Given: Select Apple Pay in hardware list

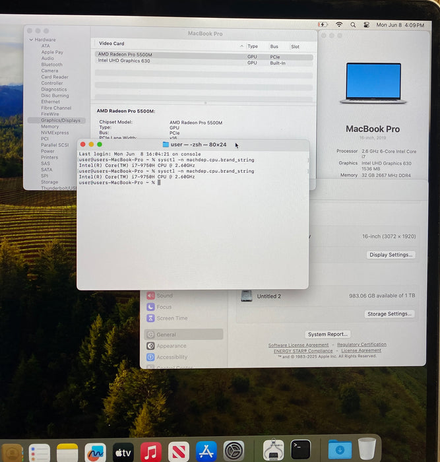Looking at the screenshot, I should click(52, 52).
